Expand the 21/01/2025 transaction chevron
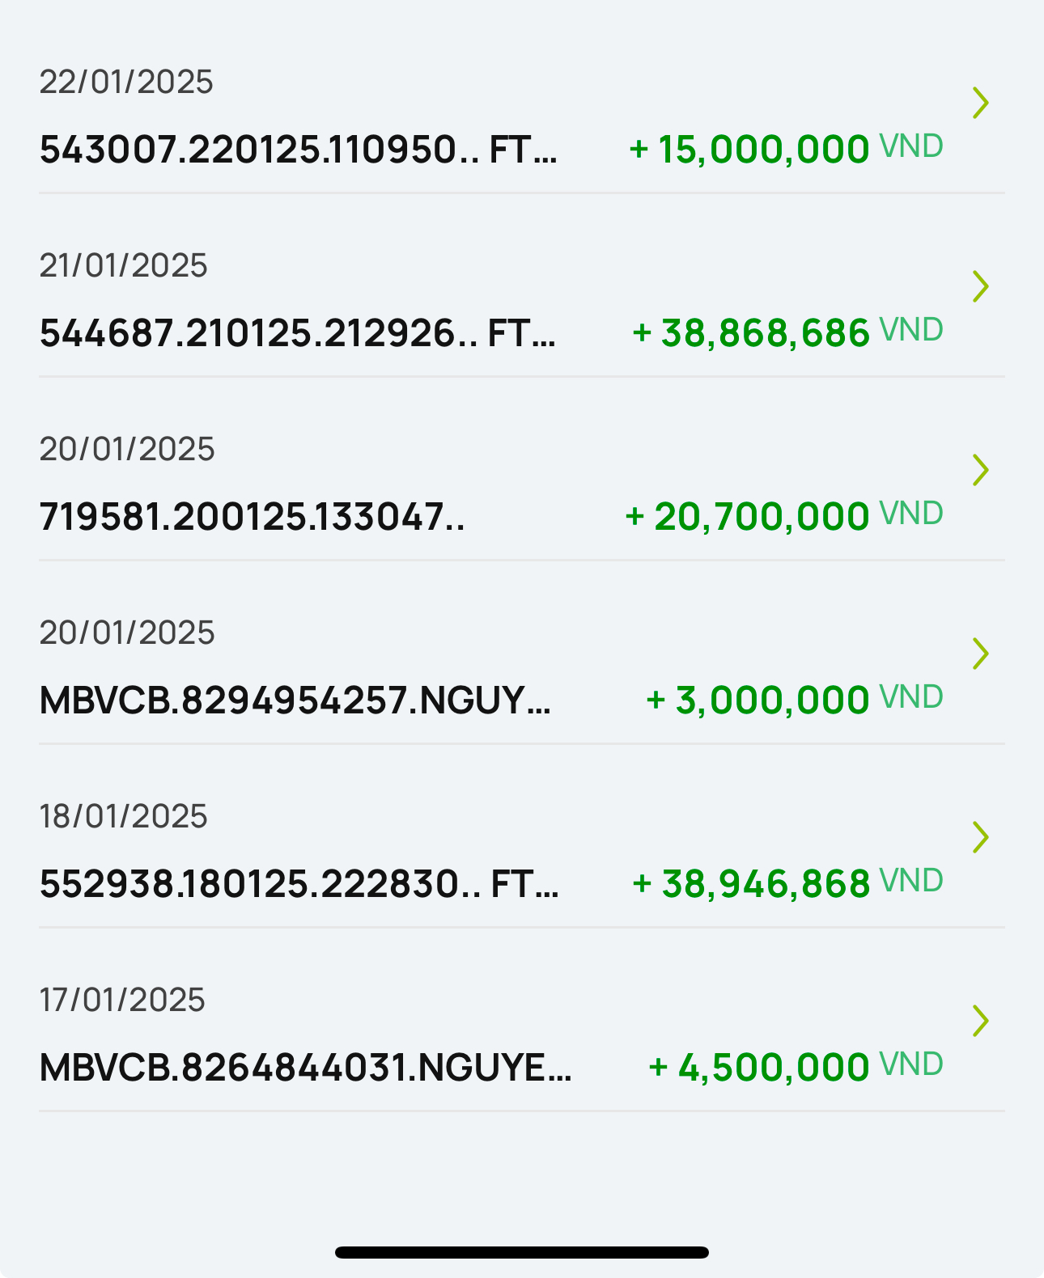This screenshot has height=1278, width=1044. [980, 286]
